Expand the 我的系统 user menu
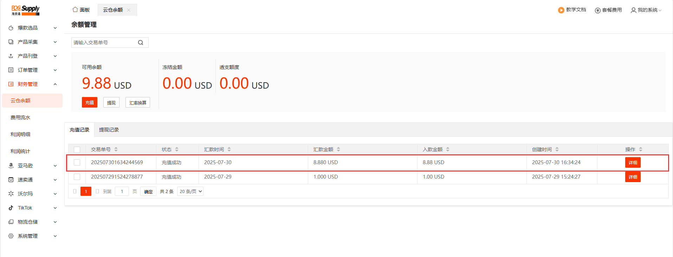 point(646,10)
